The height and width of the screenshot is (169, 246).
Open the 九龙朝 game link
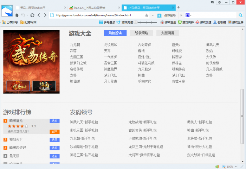click(75, 45)
